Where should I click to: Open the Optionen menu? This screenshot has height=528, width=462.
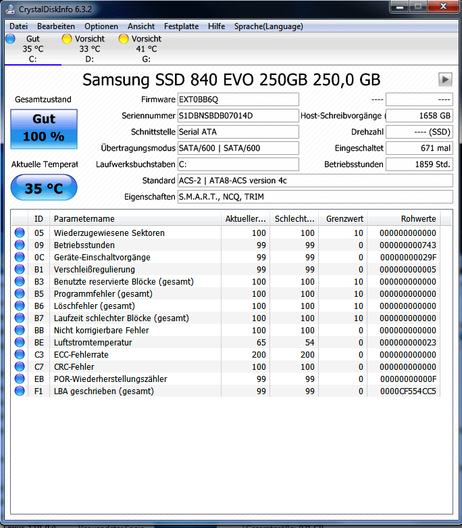[x=101, y=26]
